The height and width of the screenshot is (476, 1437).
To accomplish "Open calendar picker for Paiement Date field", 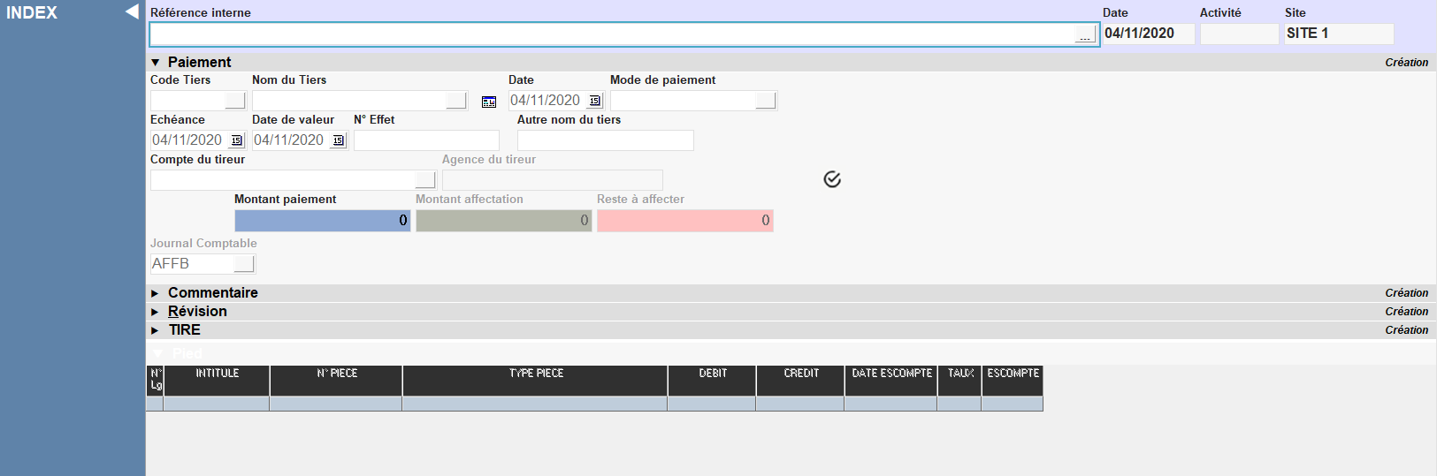I will [x=594, y=101].
